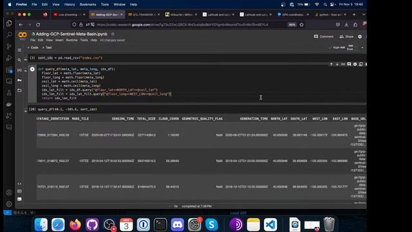Image resolution: width=412 pixels, height=232 pixels.
Task: Open Firefox downloads arrow
Action: pyautogui.click(x=346, y=24)
